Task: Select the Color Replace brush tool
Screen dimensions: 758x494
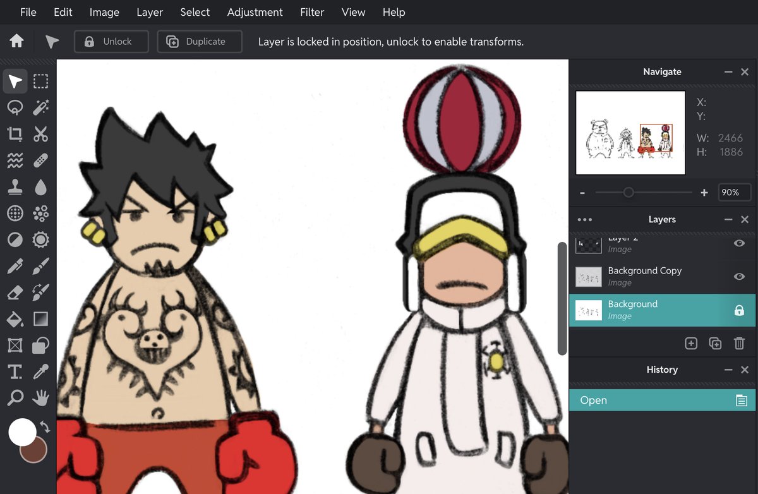Action: 41,292
